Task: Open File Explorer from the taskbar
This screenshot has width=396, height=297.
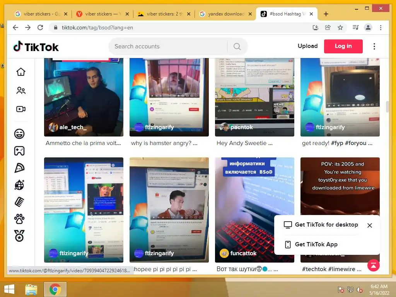Action: 31,289
